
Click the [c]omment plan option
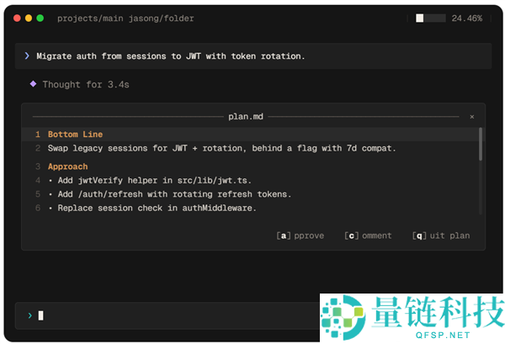point(368,236)
